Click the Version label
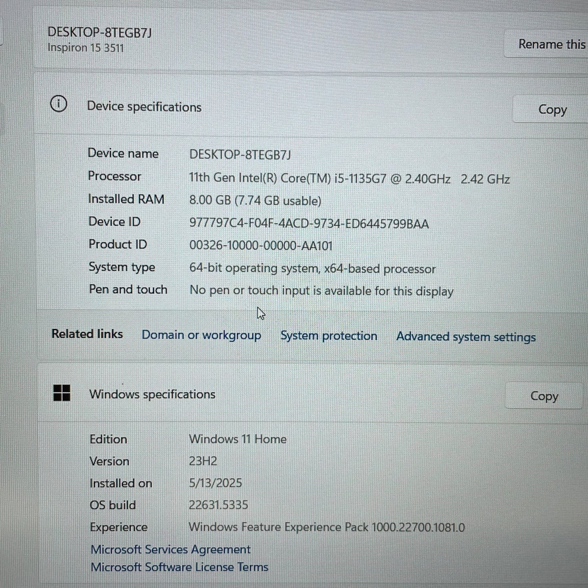Screen dimensions: 588x588 click(x=109, y=461)
